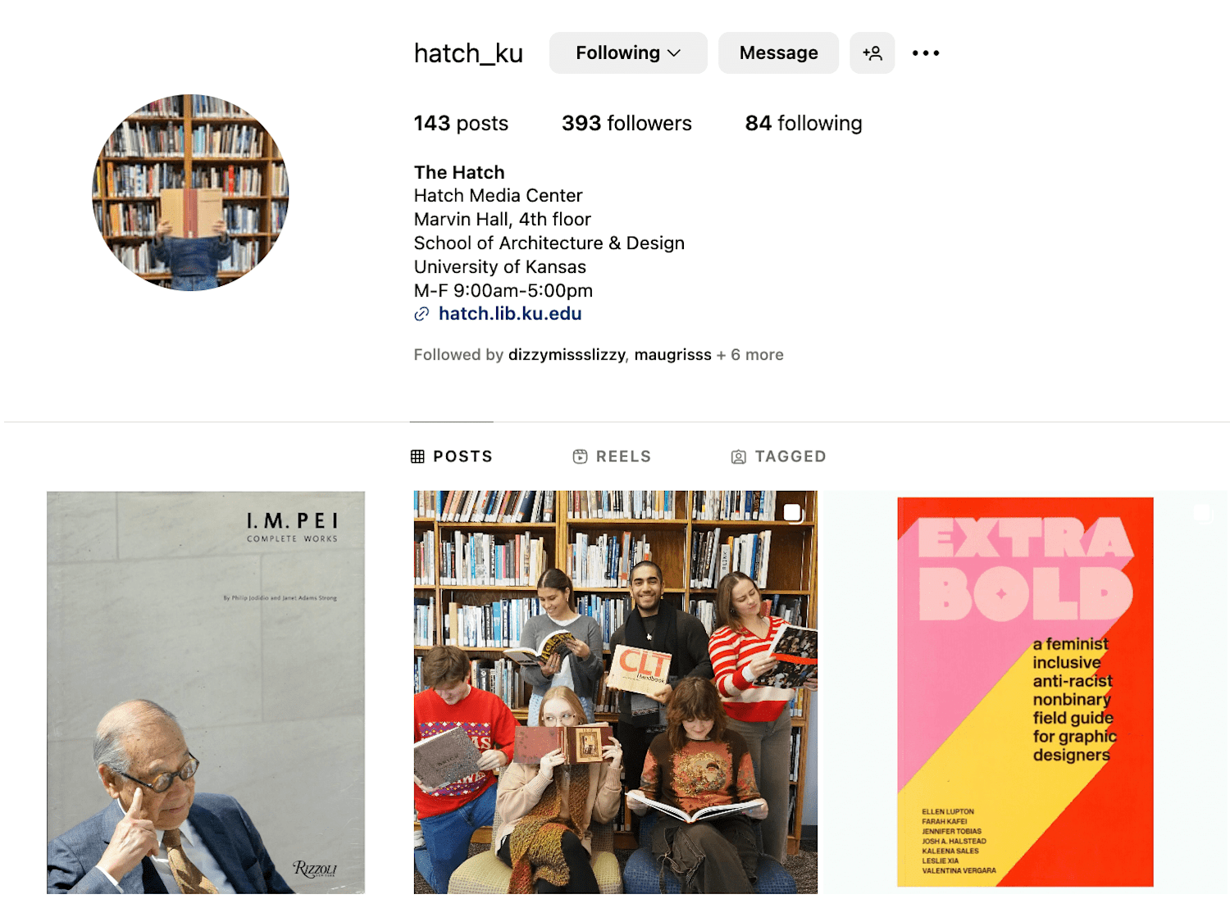Screen dimensions: 1230x899
Task: Click the Message button
Action: 779,53
